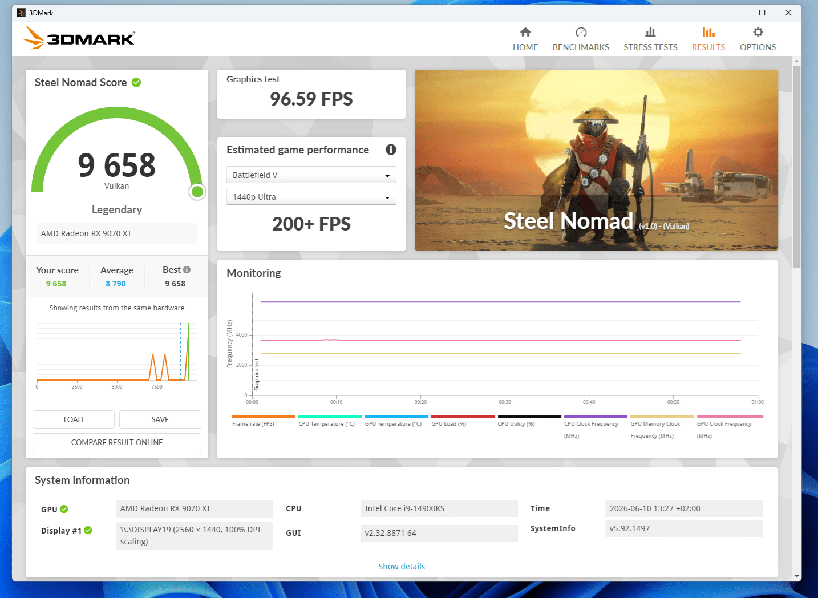Toggle the CPU Utility (%) legend series
This screenshot has width=818, height=598.
(529, 421)
